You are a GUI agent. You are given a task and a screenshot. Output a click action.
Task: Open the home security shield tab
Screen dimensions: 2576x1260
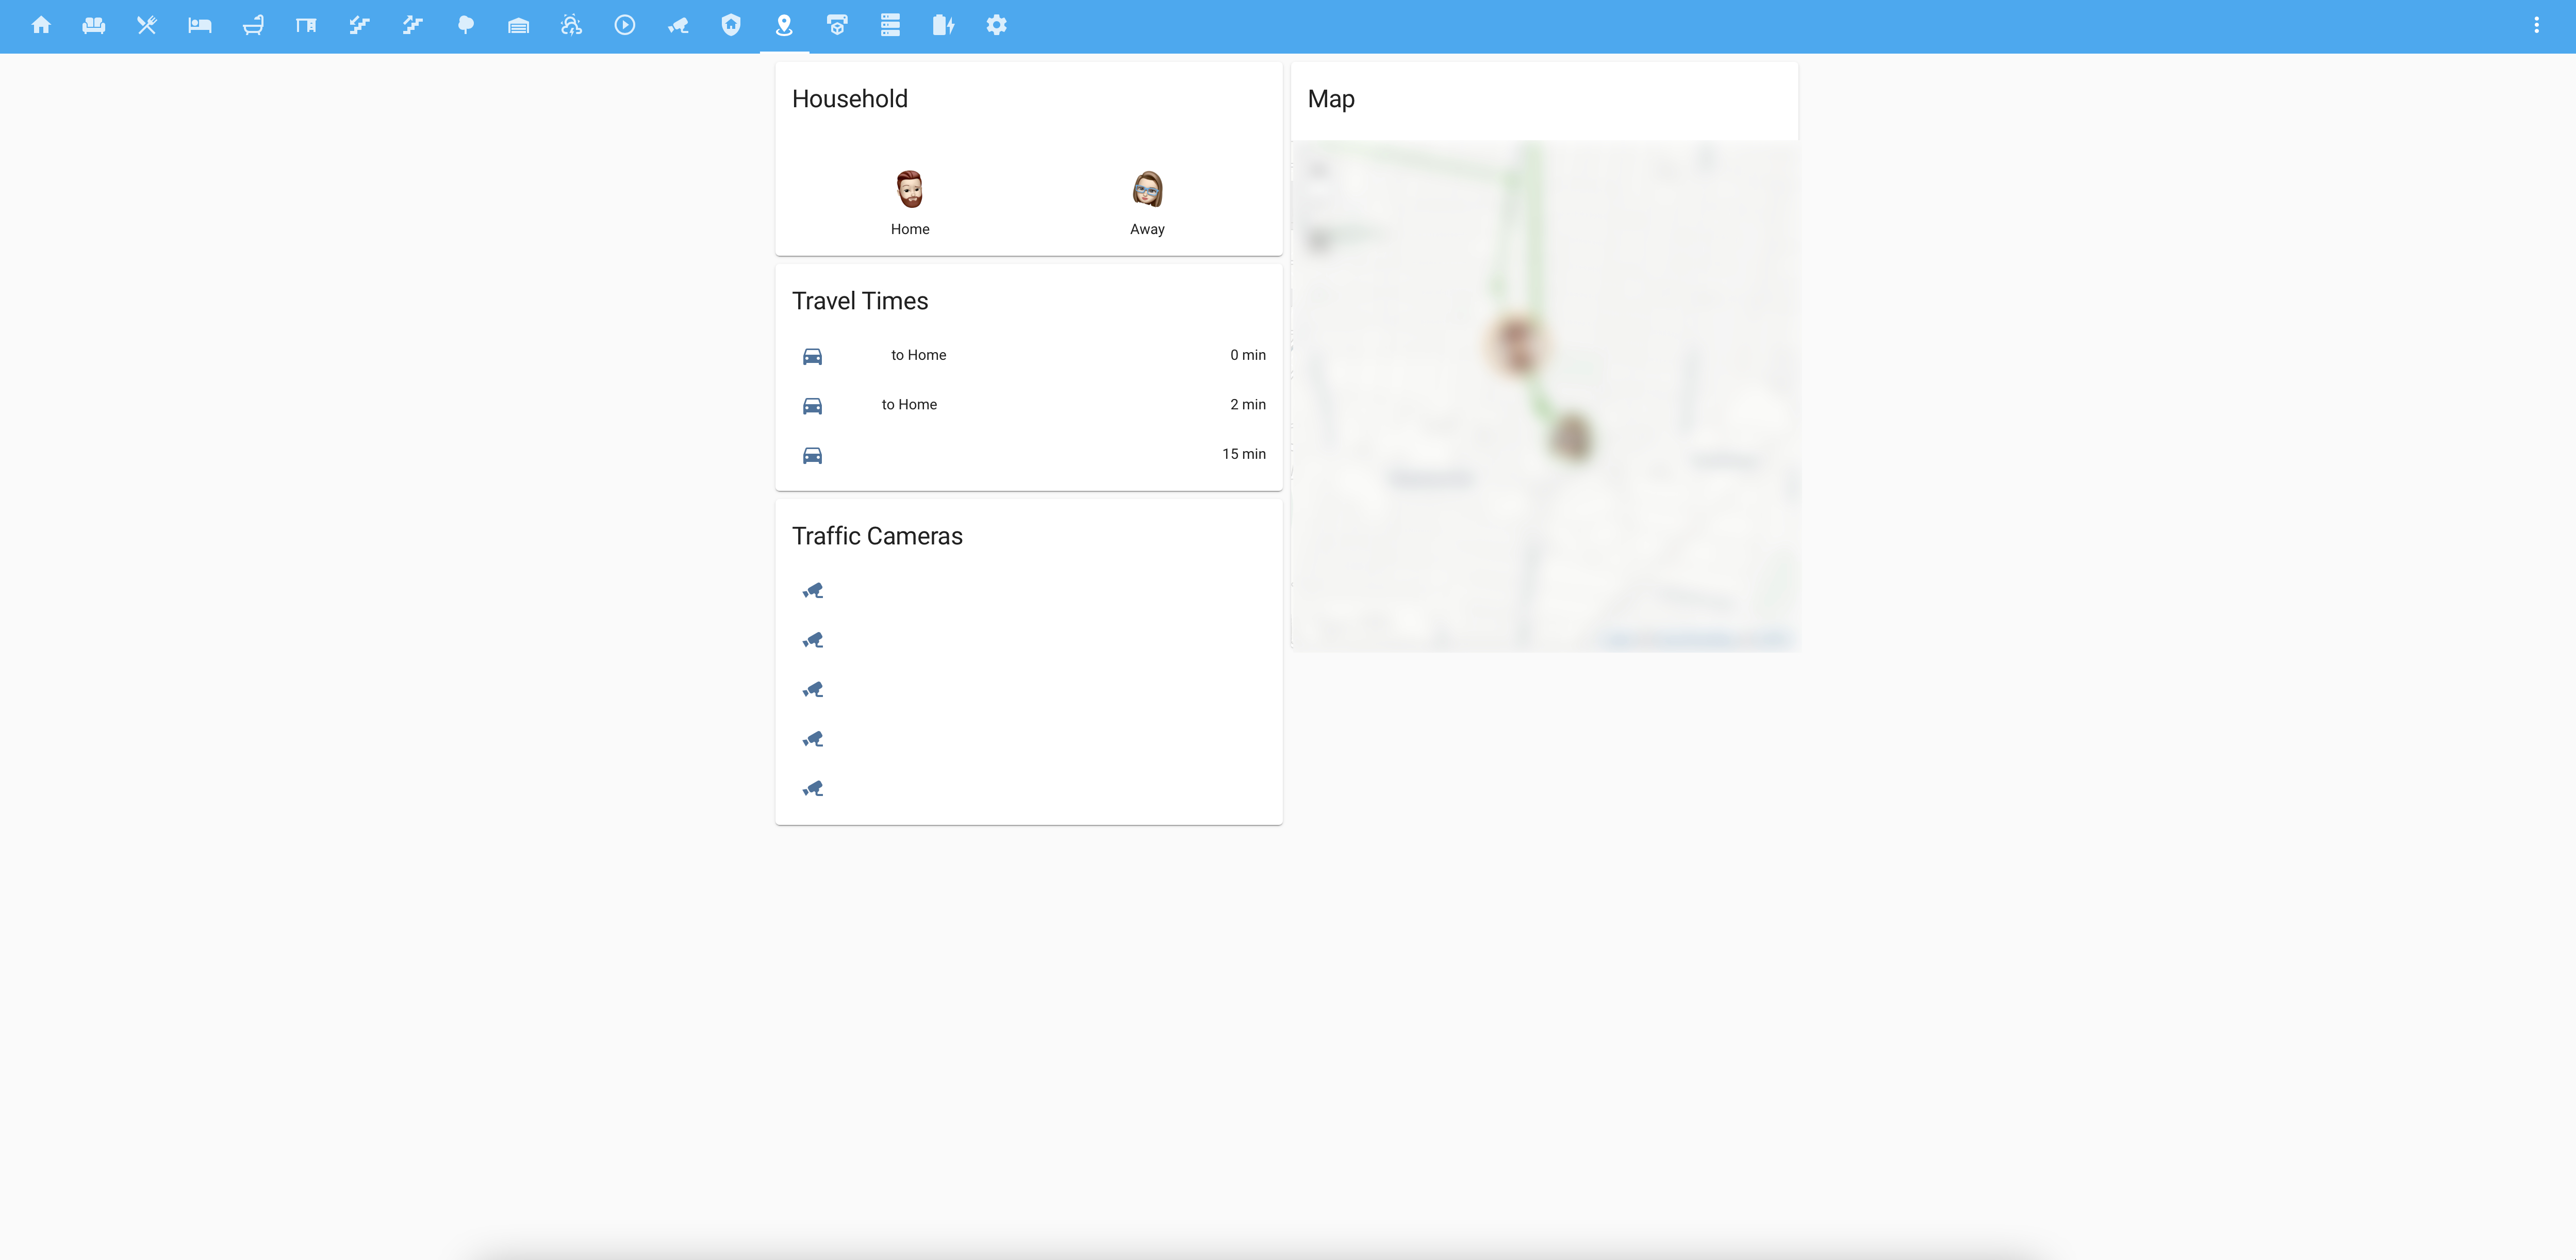tap(731, 25)
